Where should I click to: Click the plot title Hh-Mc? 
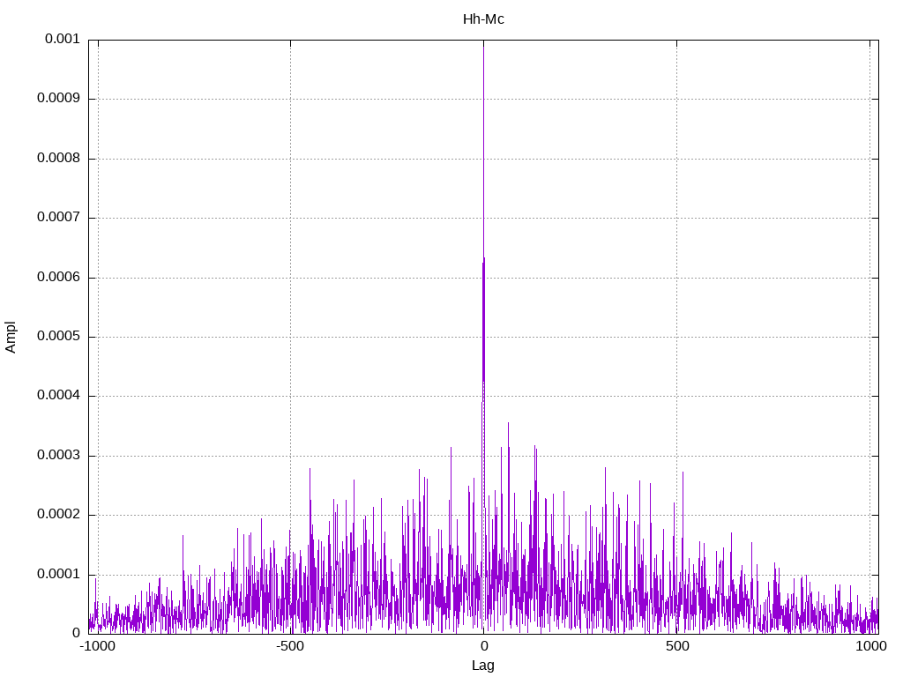pos(483,19)
